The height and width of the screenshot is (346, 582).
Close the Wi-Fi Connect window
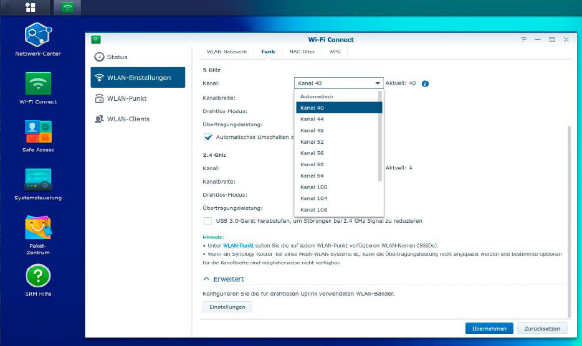tap(566, 39)
